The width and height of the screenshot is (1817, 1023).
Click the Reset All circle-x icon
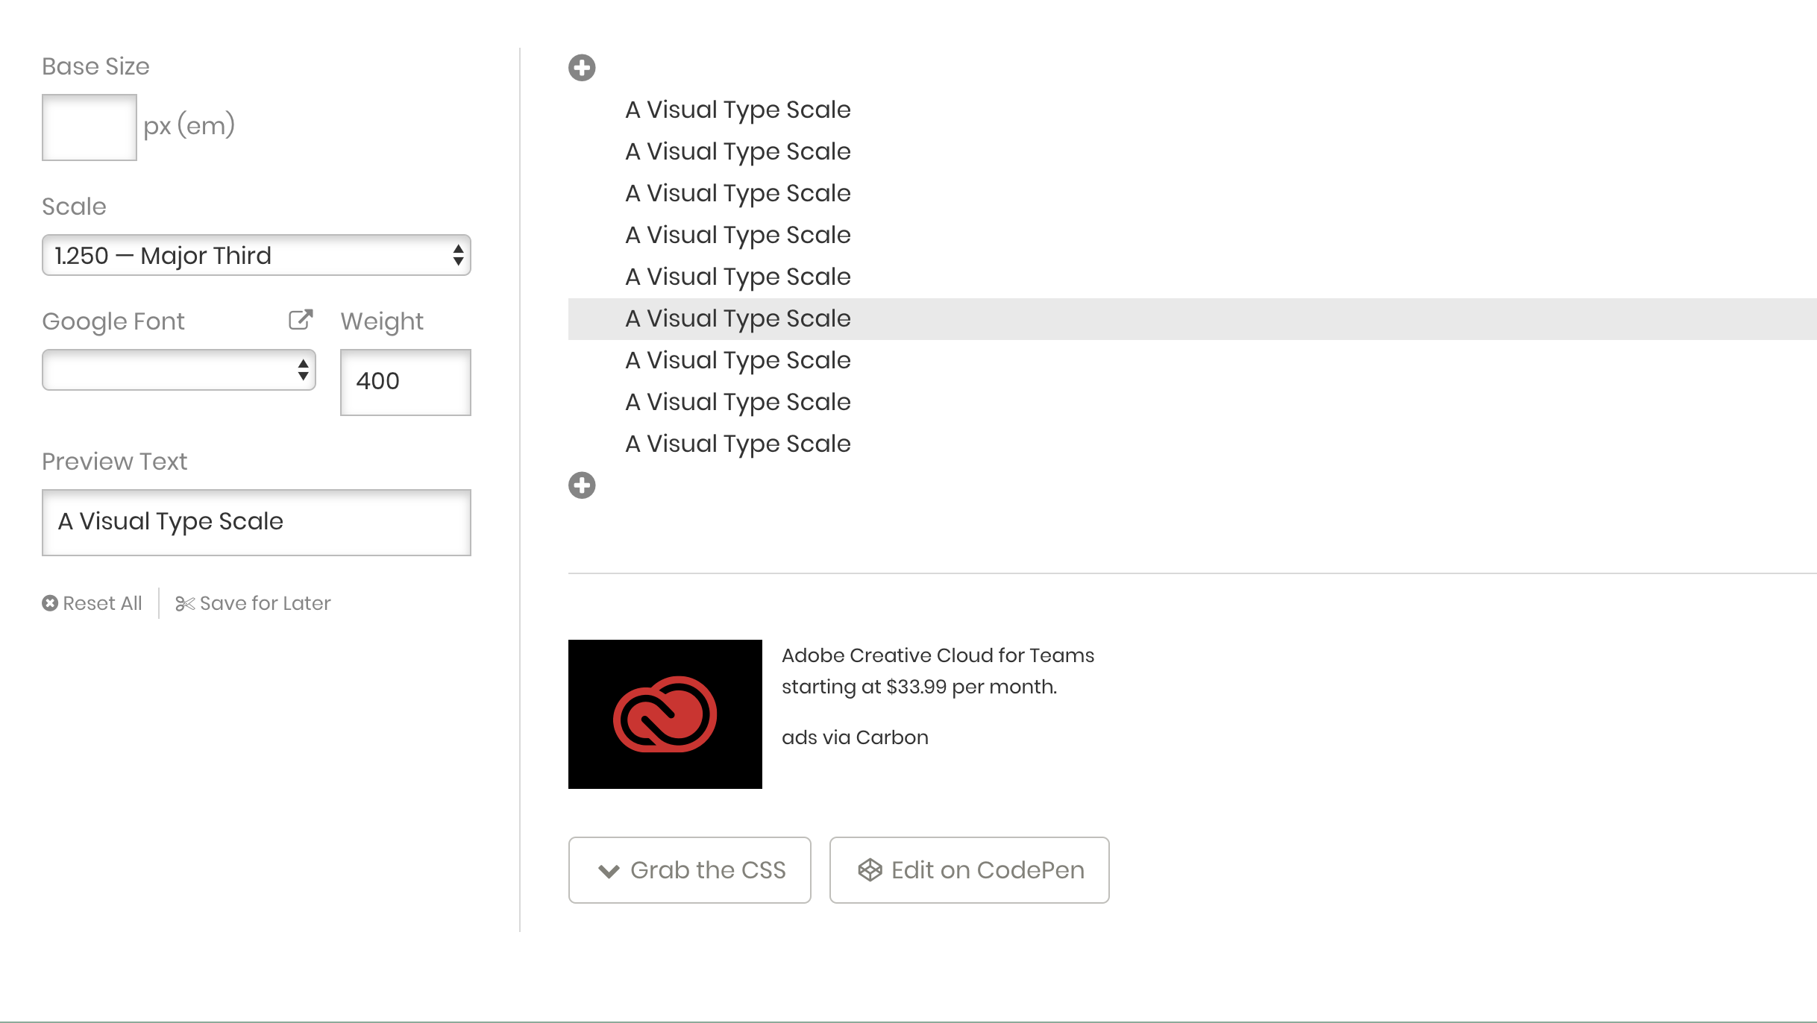pyautogui.click(x=50, y=603)
